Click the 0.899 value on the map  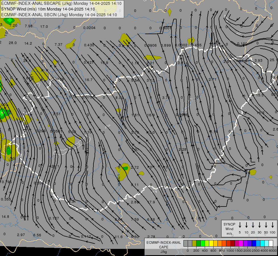tap(166, 45)
